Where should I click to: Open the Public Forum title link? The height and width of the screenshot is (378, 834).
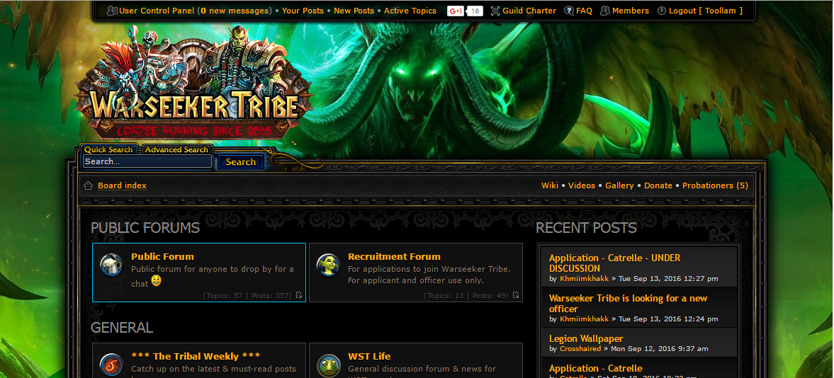162,256
